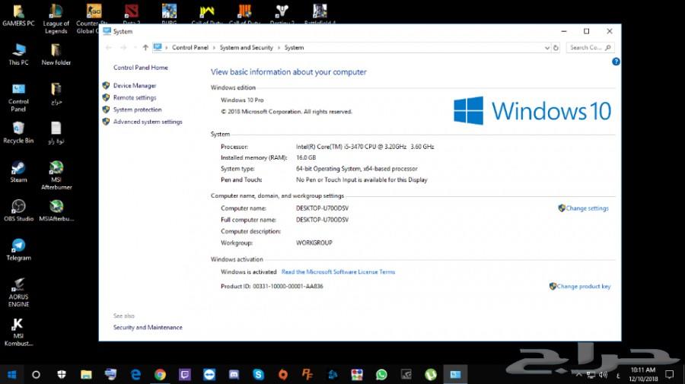Image resolution: width=685 pixels, height=384 pixels.
Task: Refresh the Control Panel page
Action: pos(556,48)
